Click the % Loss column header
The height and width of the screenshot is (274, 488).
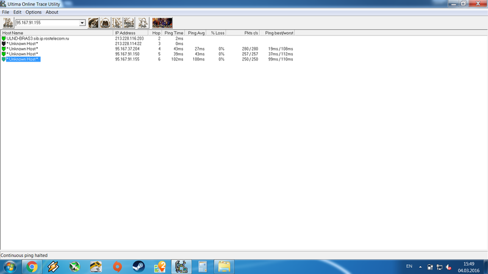(x=217, y=33)
